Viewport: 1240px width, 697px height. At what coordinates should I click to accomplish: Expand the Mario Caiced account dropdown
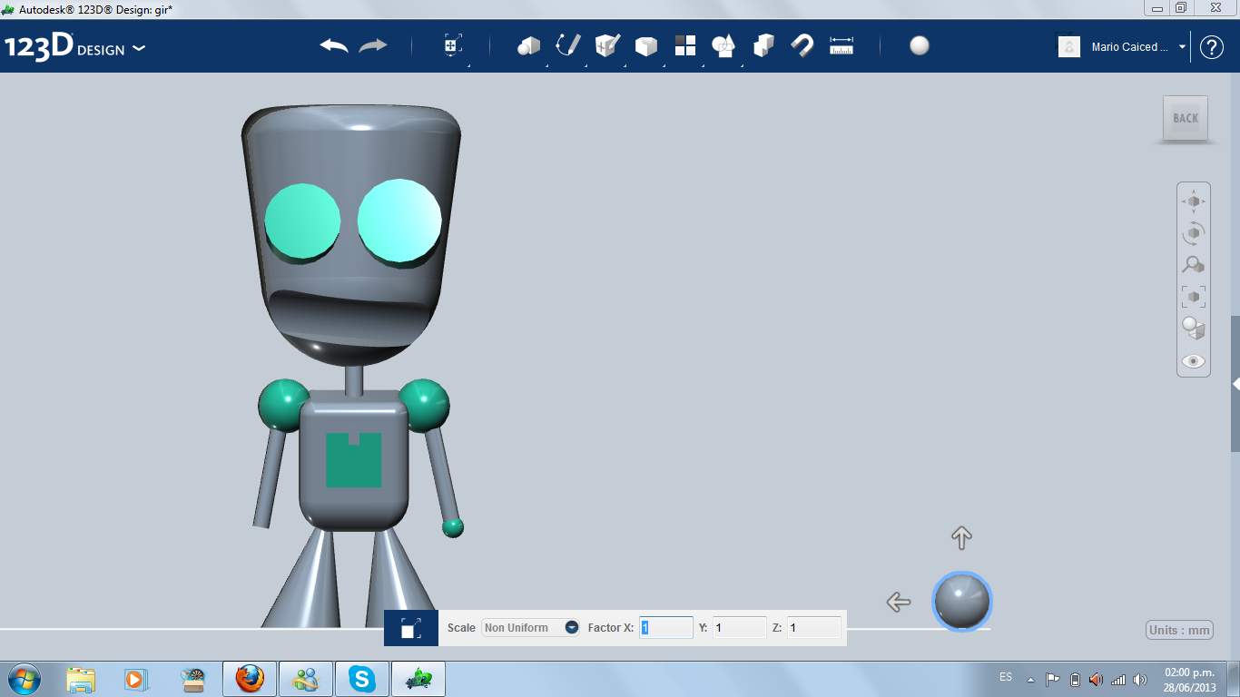pyautogui.click(x=1183, y=47)
